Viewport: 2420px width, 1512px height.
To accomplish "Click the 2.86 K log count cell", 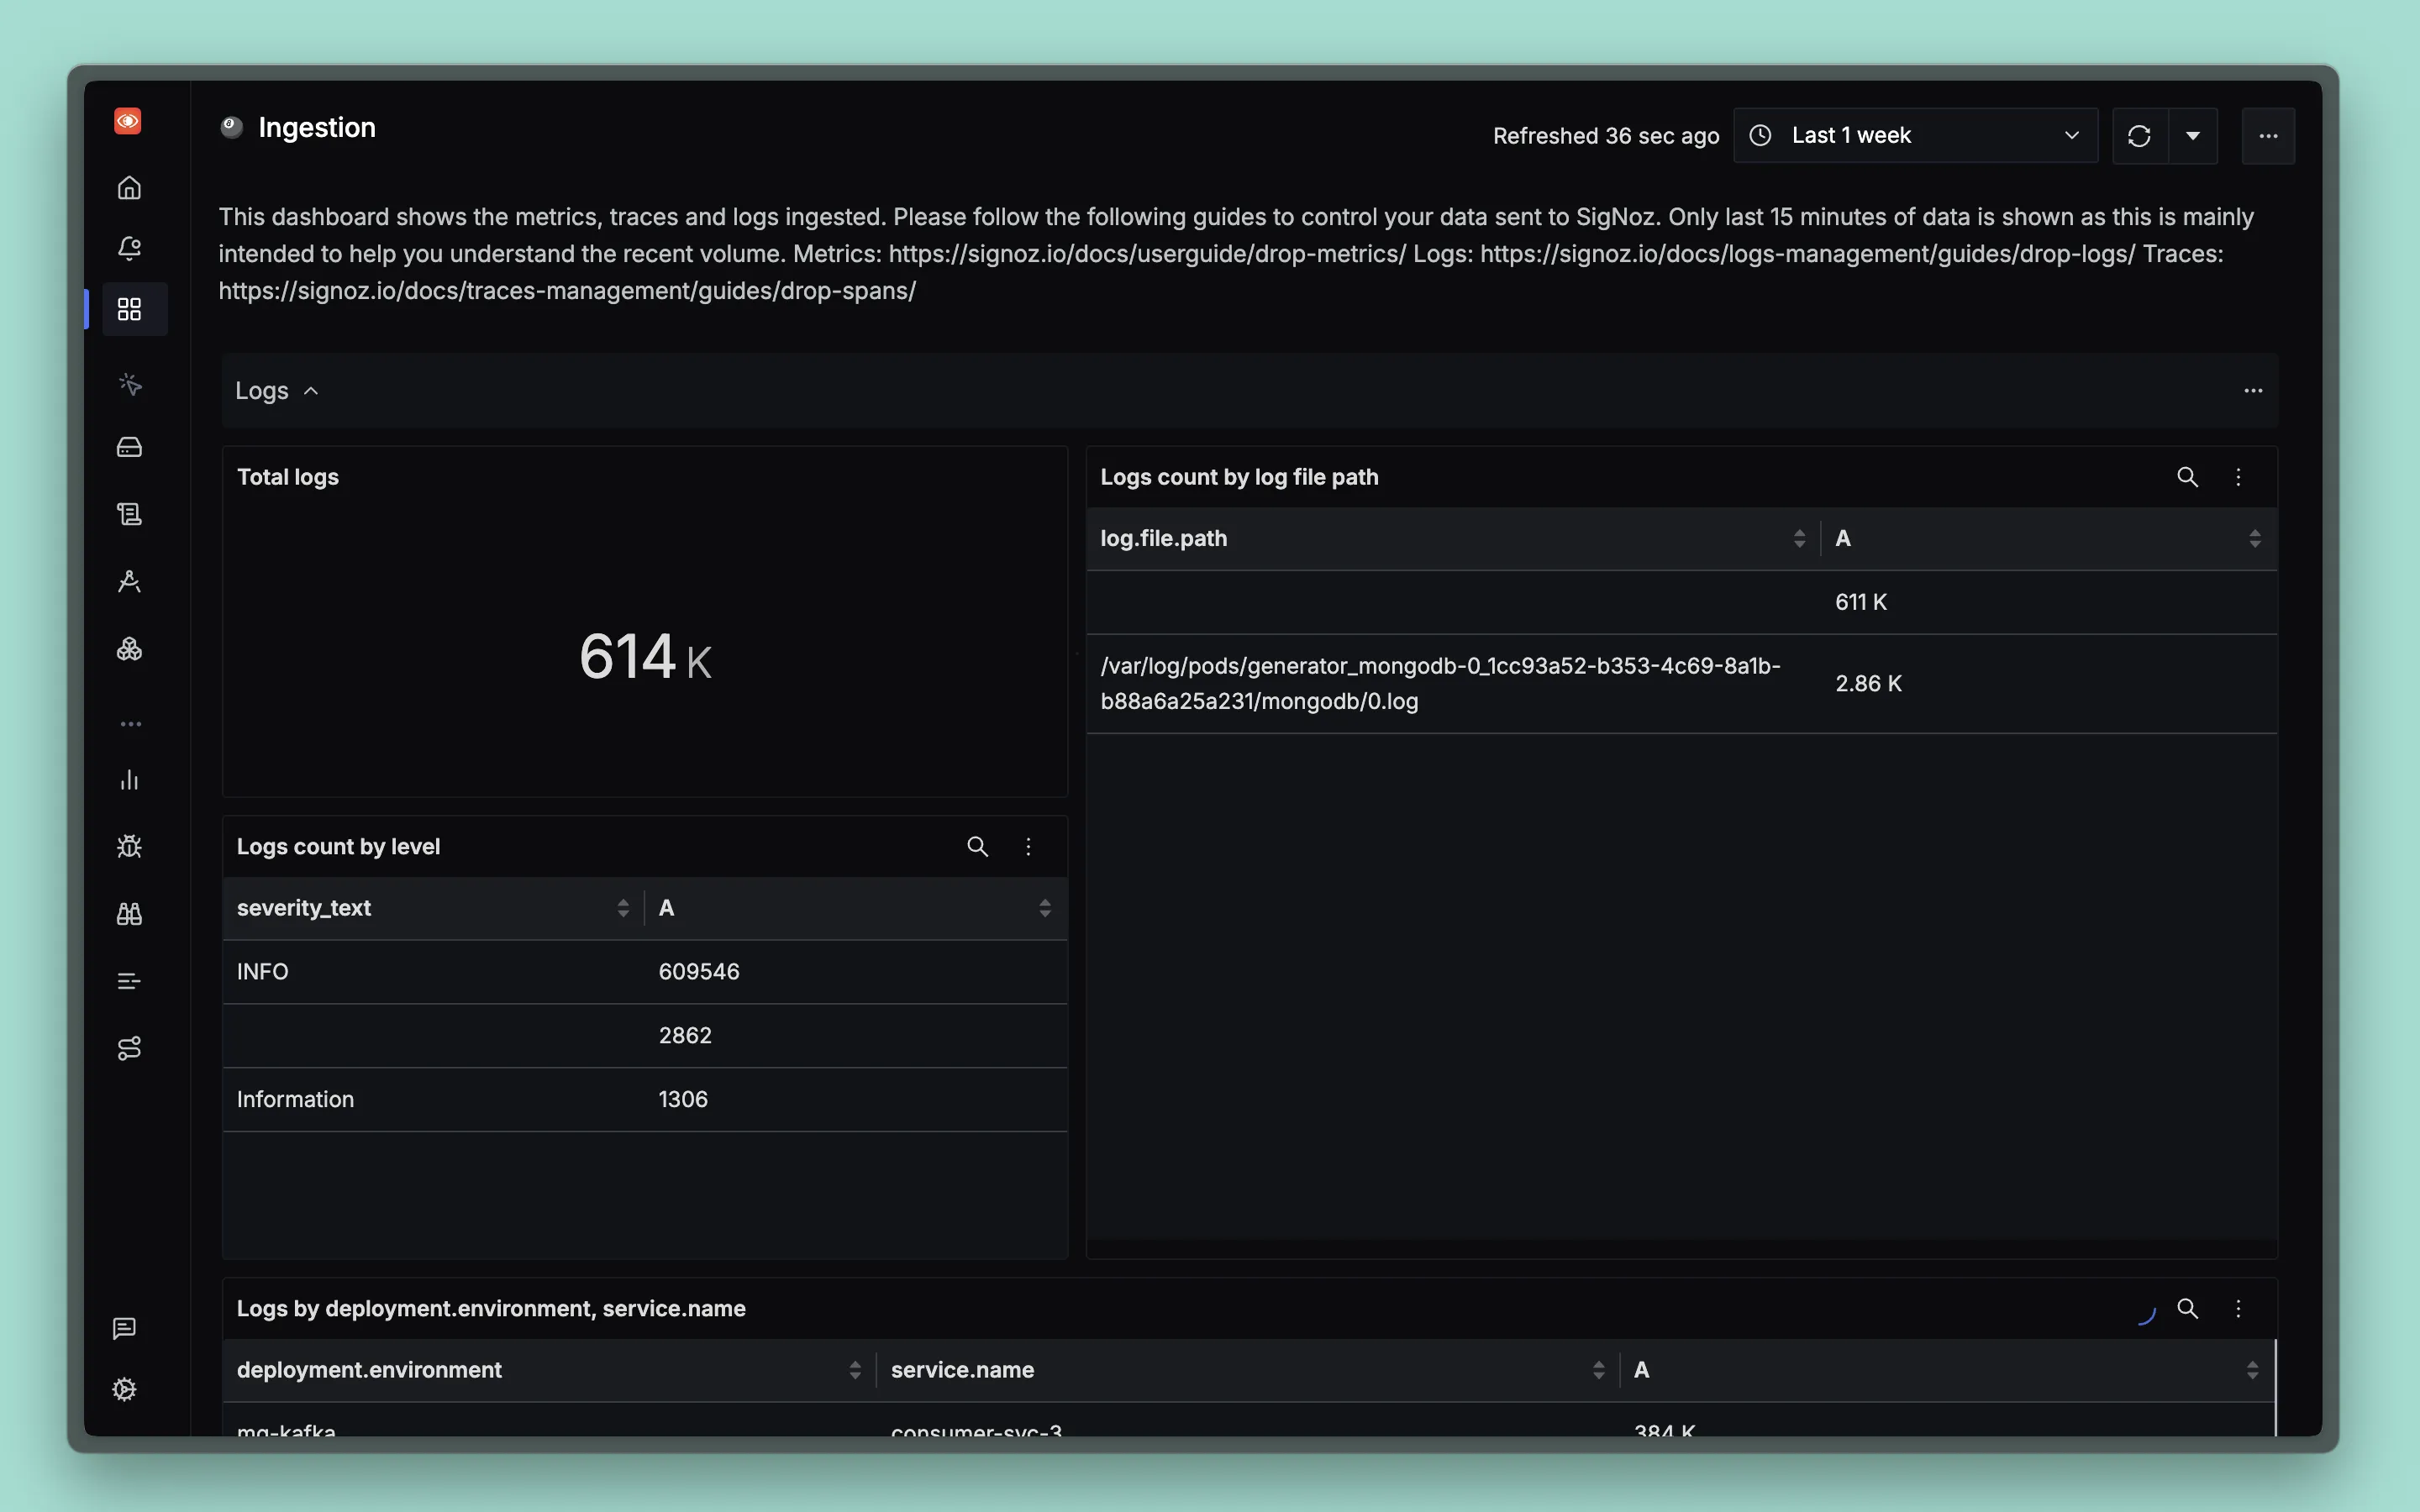I will (x=1868, y=684).
